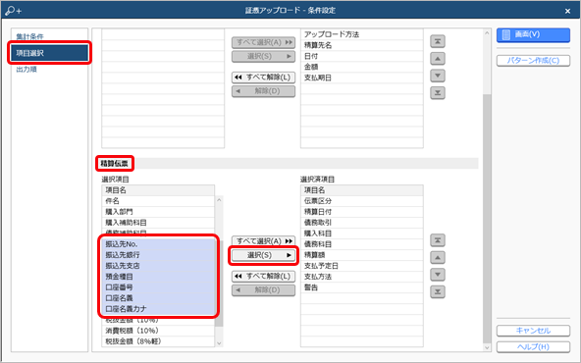Select 日付 item
Image resolution: width=581 pixels, height=363 pixels.
click(361, 56)
